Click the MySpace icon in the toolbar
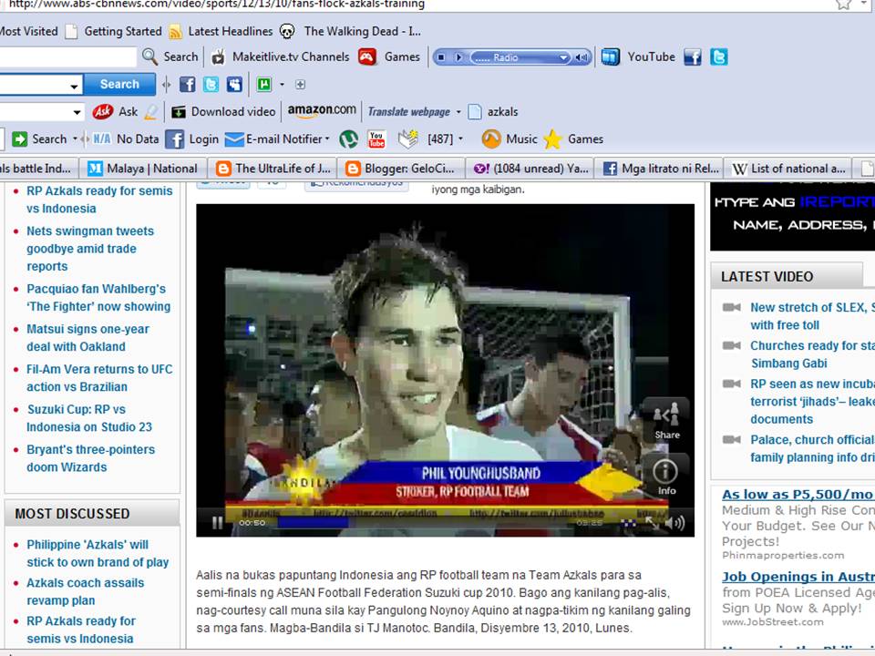The height and width of the screenshot is (656, 875). point(234,84)
